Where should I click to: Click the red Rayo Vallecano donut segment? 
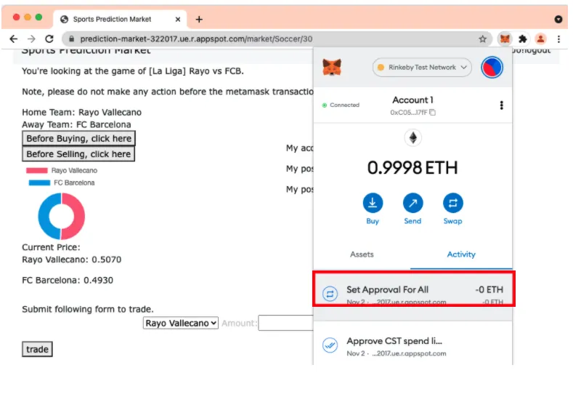(x=78, y=216)
